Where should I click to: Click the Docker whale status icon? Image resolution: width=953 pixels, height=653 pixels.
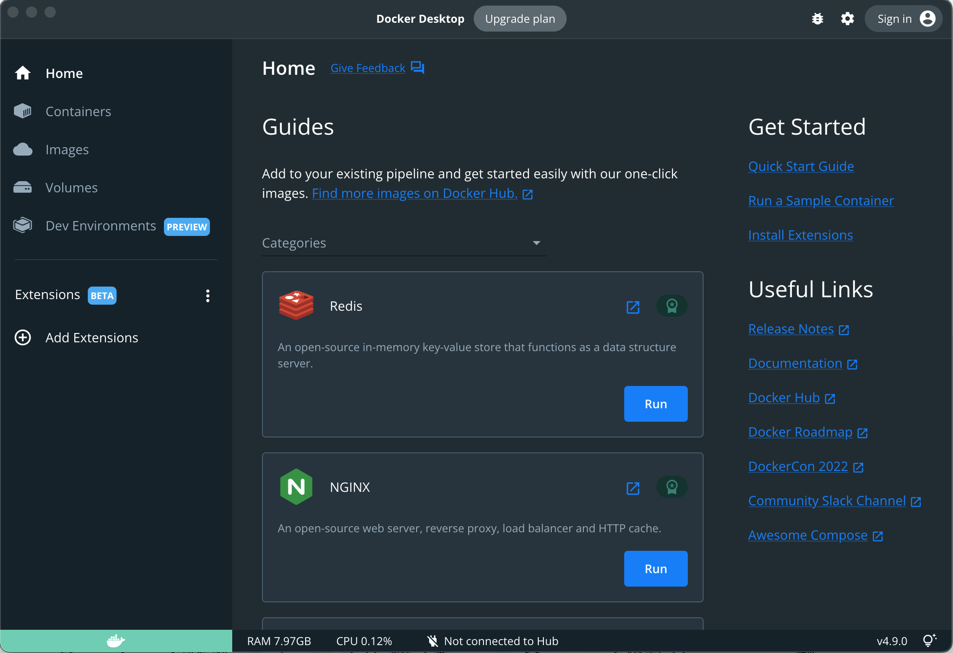pyautogui.click(x=116, y=641)
